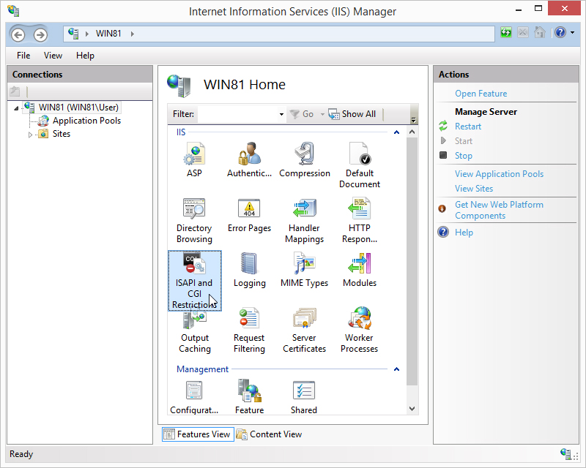Viewport: 586px width, 468px height.
Task: Select the Server Certificates icon
Action: click(x=305, y=330)
